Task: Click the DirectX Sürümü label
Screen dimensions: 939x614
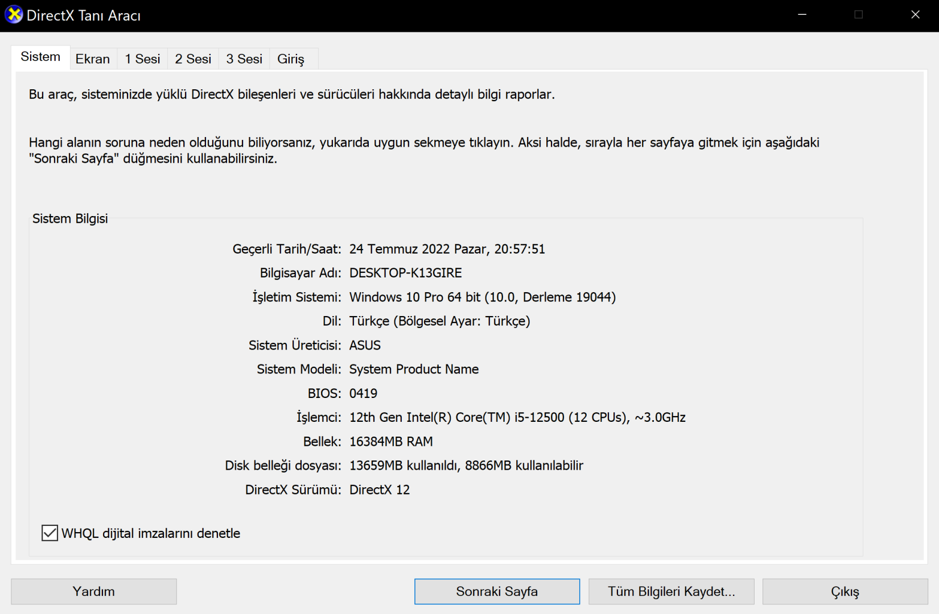Action: [x=293, y=490]
